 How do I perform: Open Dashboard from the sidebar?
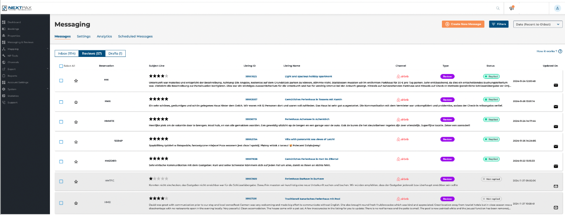[x=14, y=22]
